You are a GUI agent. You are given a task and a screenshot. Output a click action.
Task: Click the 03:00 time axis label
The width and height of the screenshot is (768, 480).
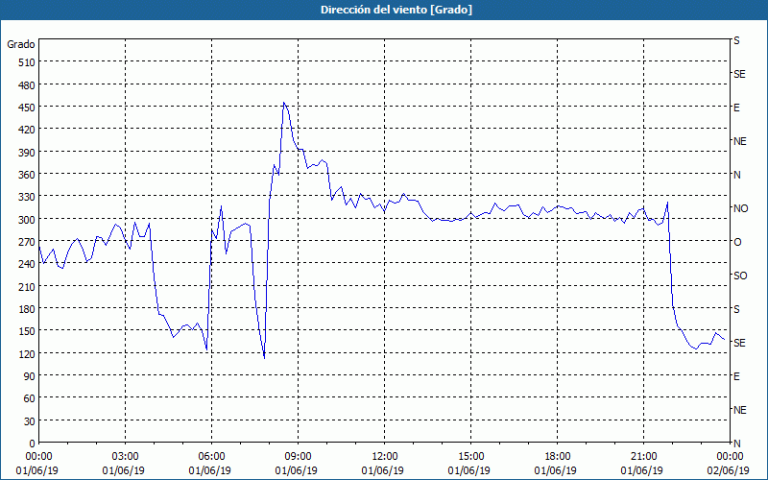click(126, 457)
